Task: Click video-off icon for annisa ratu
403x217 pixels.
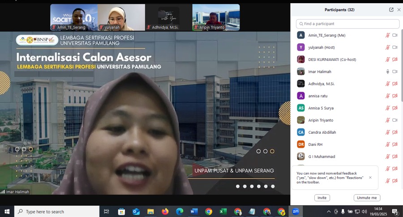Action: pos(395,96)
